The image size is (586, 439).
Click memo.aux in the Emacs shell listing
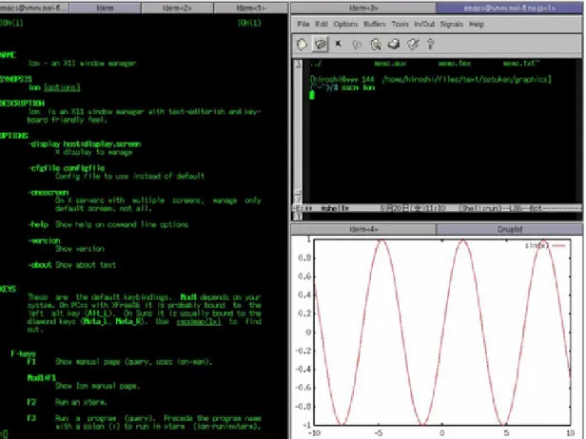tap(390, 64)
